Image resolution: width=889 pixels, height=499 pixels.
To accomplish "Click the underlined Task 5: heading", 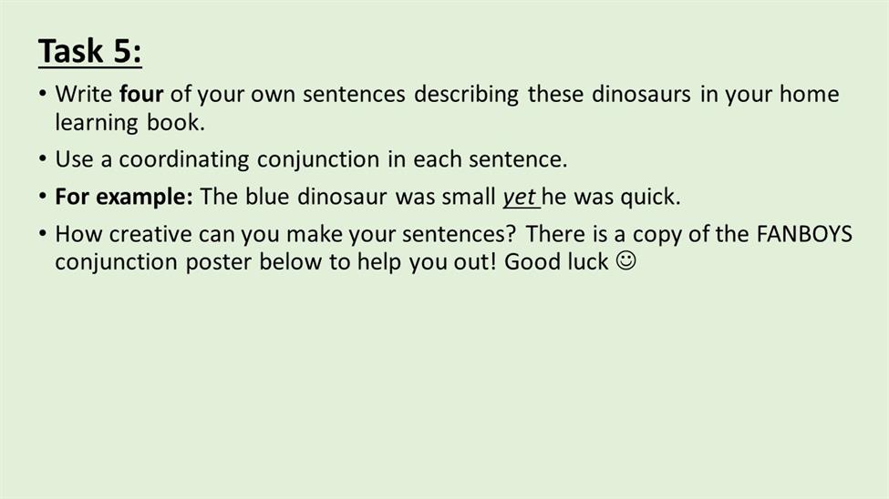I will click(90, 51).
